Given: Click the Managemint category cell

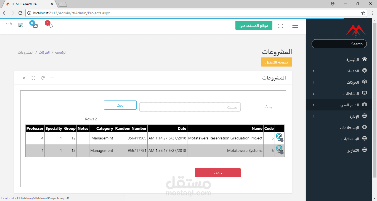Looking at the screenshot, I should click(x=102, y=138).
